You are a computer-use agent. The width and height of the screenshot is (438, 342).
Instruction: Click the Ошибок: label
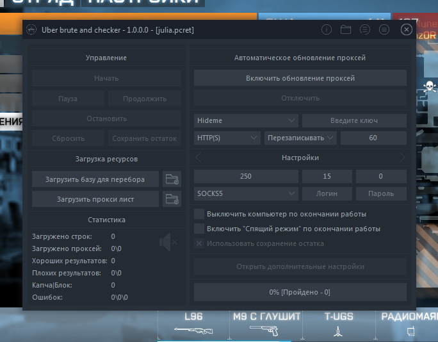point(47,297)
